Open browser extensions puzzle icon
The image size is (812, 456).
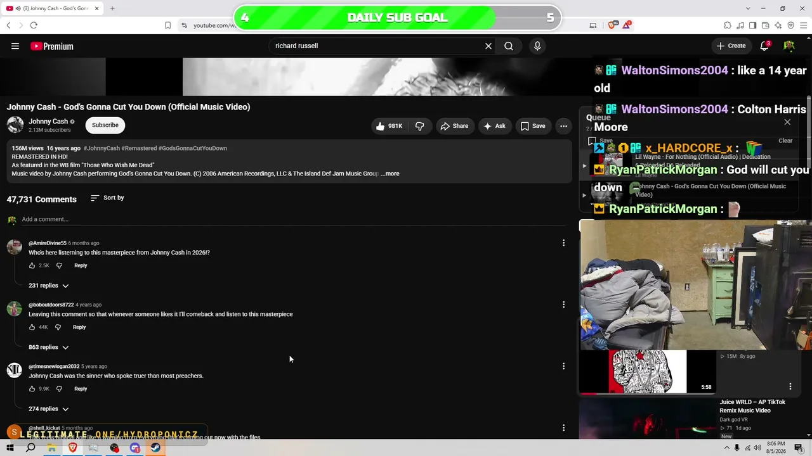click(x=728, y=25)
